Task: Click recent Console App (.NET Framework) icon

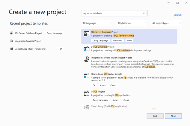Action: [x=12, y=49]
